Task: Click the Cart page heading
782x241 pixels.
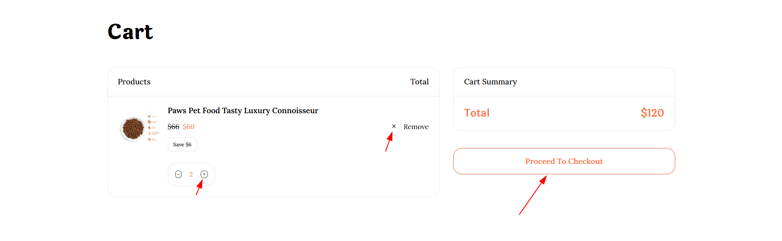Action: pos(130,32)
